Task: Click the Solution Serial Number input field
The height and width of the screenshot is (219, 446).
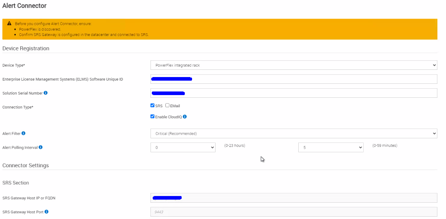Action: (x=293, y=93)
